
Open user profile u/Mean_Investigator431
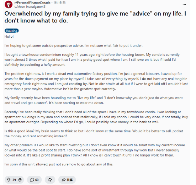[x=31, y=7]
